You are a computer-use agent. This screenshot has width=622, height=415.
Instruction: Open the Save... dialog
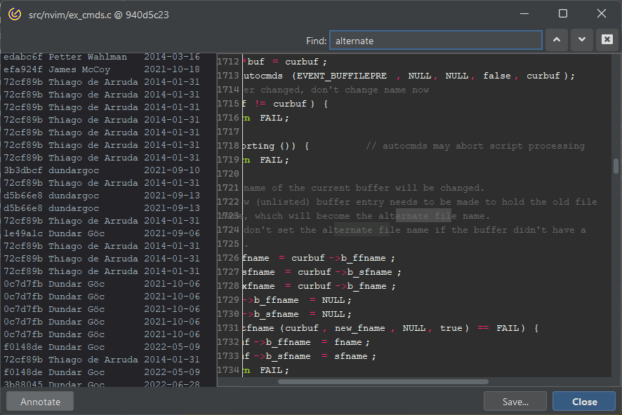515,402
